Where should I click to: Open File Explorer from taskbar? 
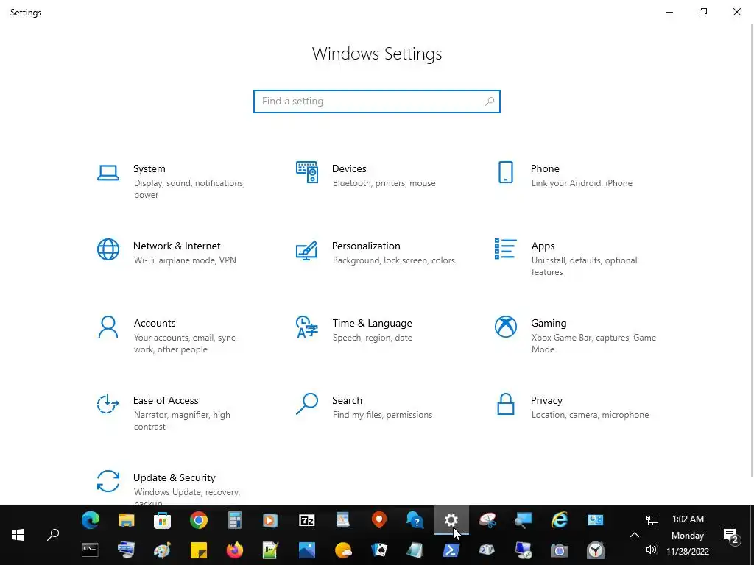(x=126, y=520)
